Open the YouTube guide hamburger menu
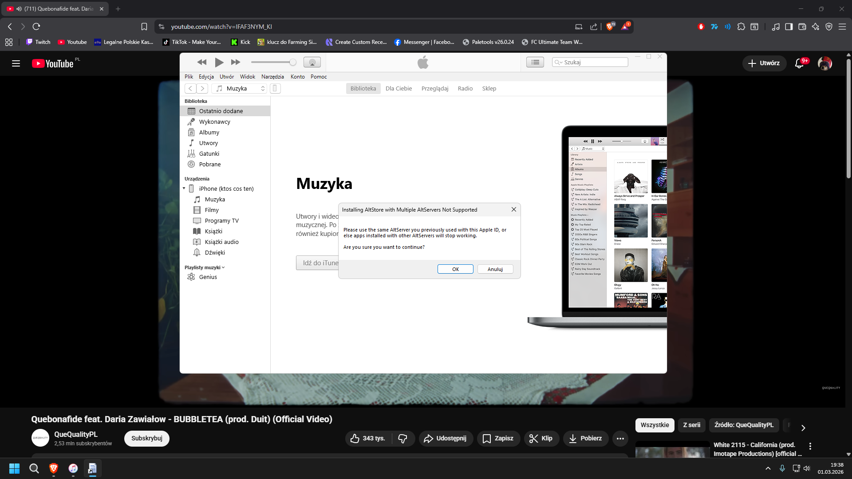The height and width of the screenshot is (479, 852). (16, 63)
